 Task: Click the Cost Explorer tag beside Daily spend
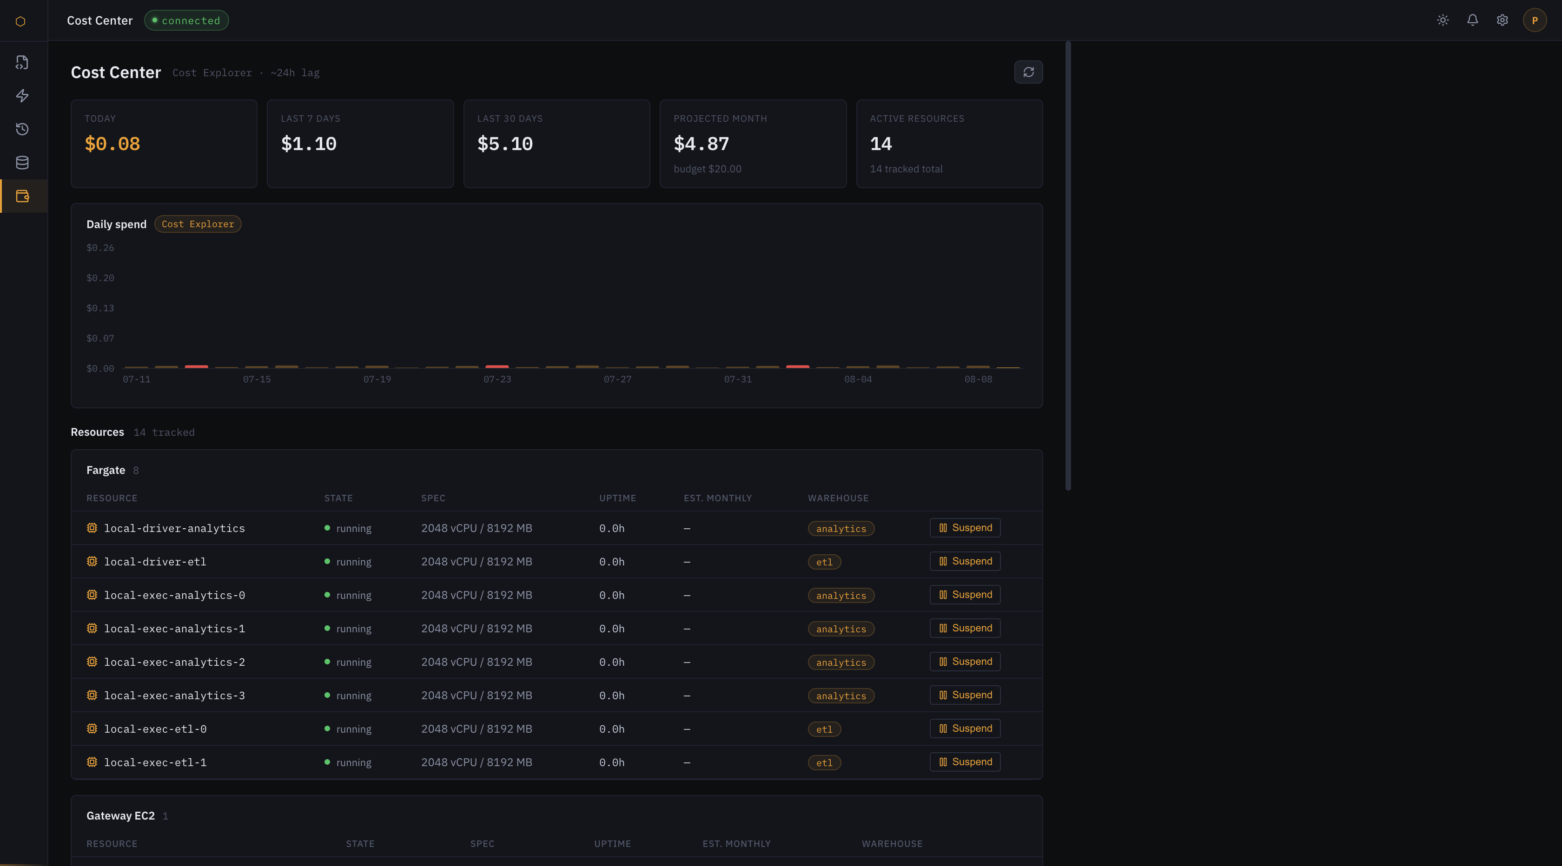click(198, 224)
